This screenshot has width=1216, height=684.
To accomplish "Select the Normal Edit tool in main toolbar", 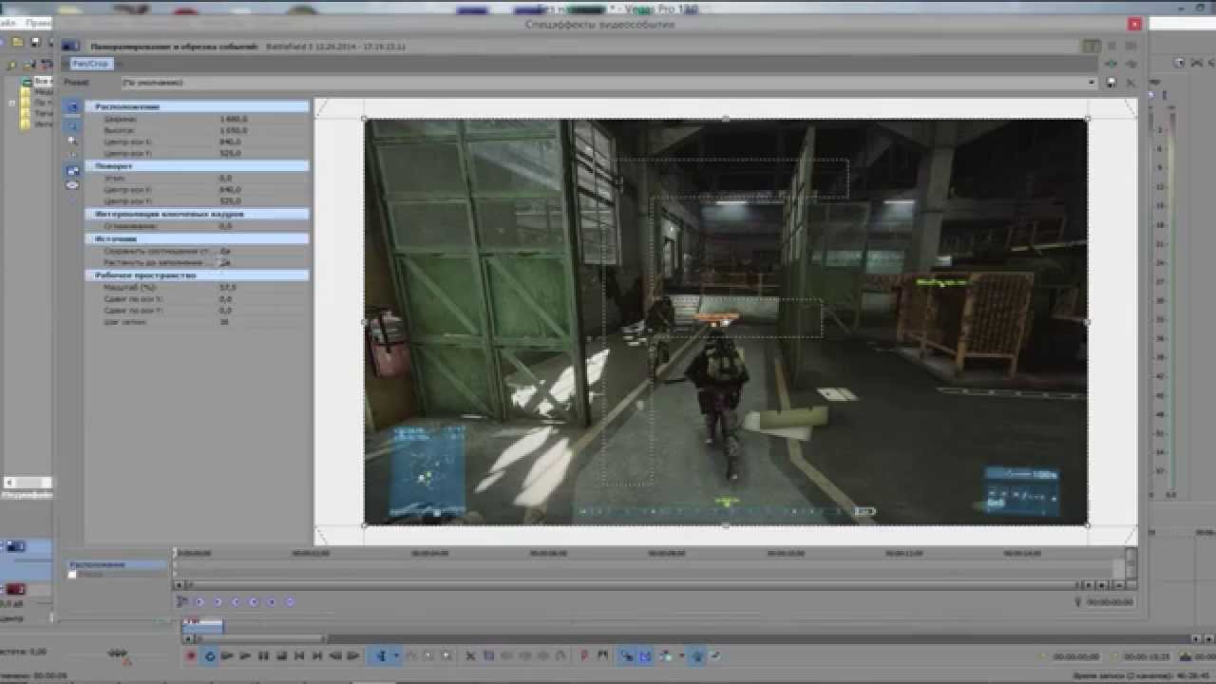I will coord(382,655).
